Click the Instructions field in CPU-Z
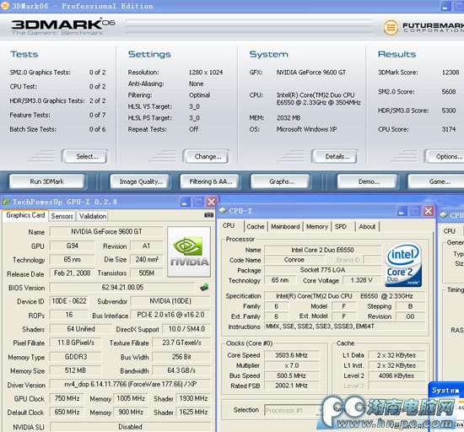This screenshot has width=464, height=432. coord(345,327)
